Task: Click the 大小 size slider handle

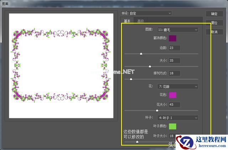Action: coord(150,66)
